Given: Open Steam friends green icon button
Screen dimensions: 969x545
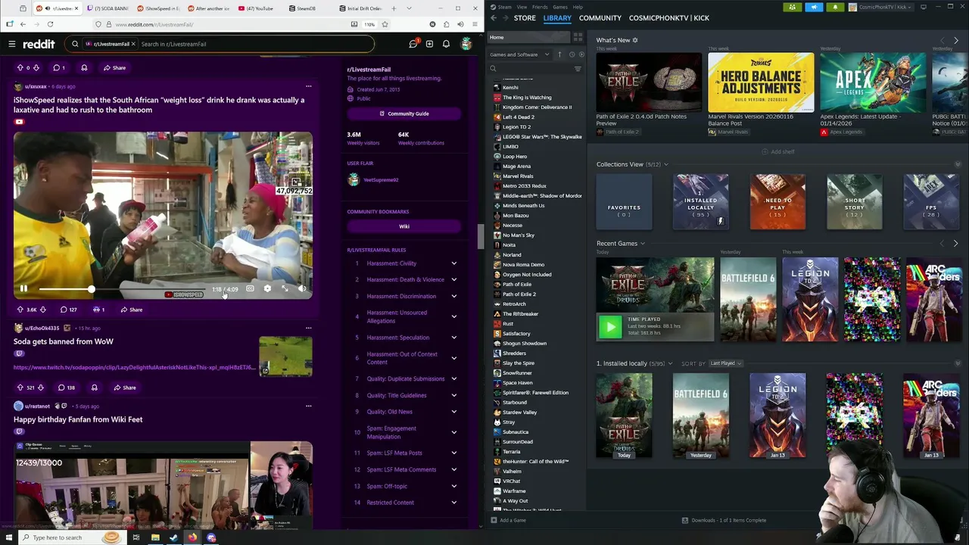Looking at the screenshot, I should 792,7.
